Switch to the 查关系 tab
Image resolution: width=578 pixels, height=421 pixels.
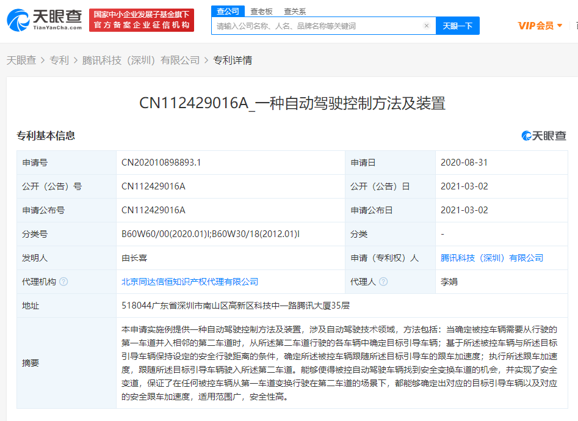point(295,12)
